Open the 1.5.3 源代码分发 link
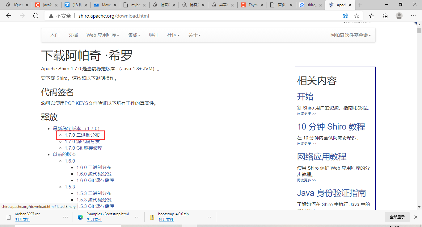The height and width of the screenshot is (227, 422). tap(94, 200)
